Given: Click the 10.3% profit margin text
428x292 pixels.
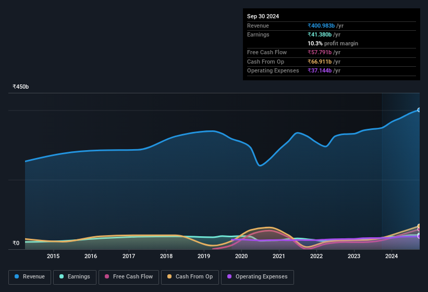Looking at the screenshot, I should [333, 43].
